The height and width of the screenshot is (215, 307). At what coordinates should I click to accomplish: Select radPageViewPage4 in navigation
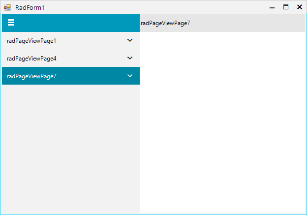pyautogui.click(x=71, y=58)
